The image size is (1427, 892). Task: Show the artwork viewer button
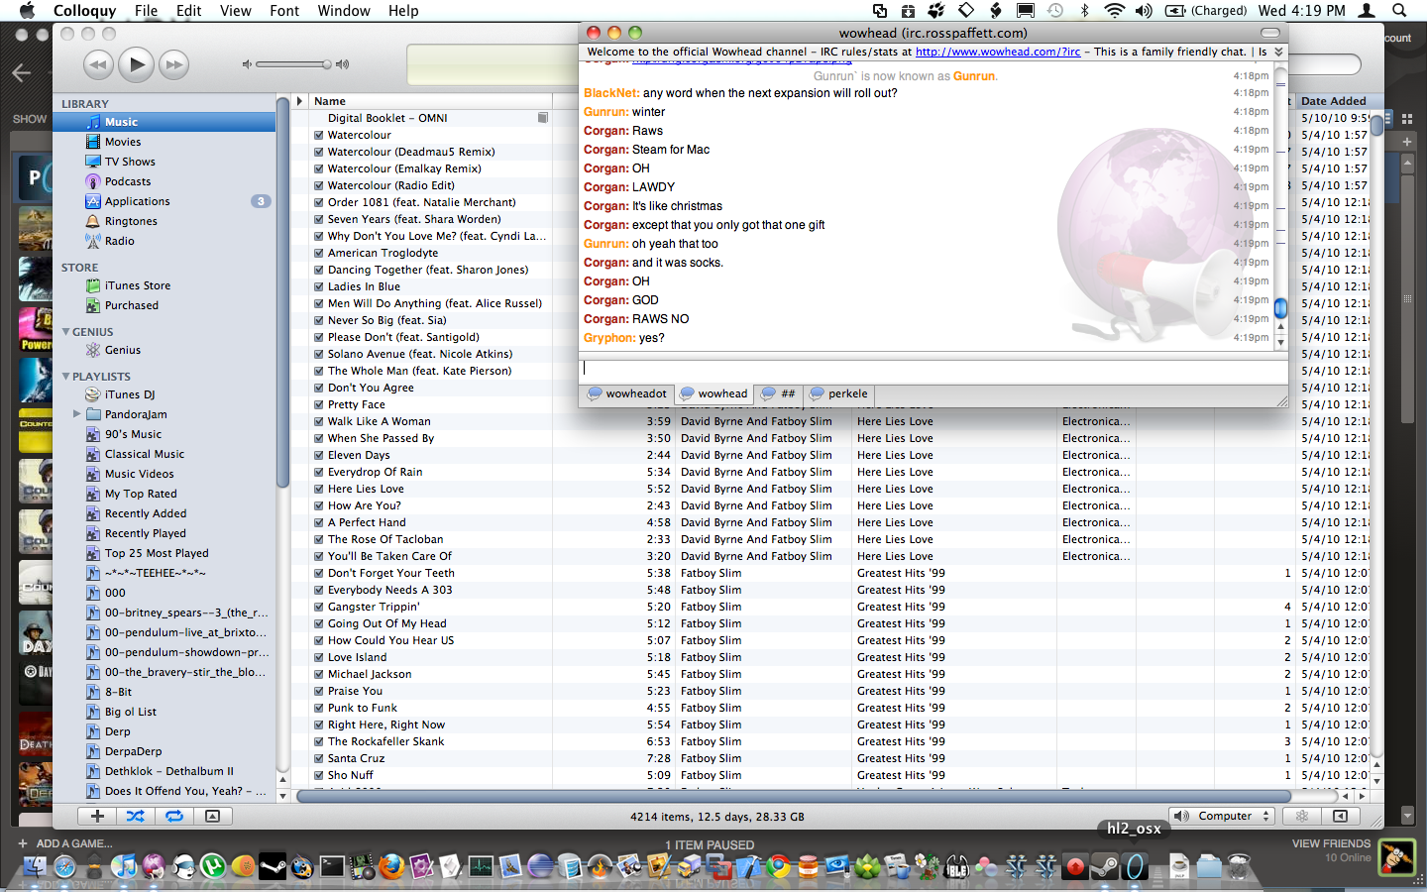coord(212,816)
